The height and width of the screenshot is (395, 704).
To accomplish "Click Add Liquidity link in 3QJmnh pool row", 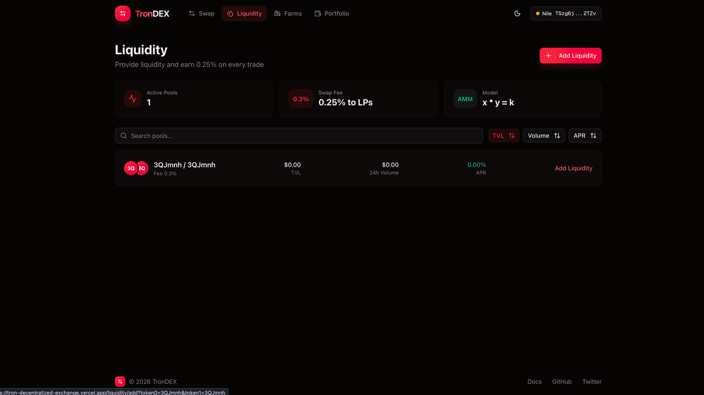I will point(573,168).
